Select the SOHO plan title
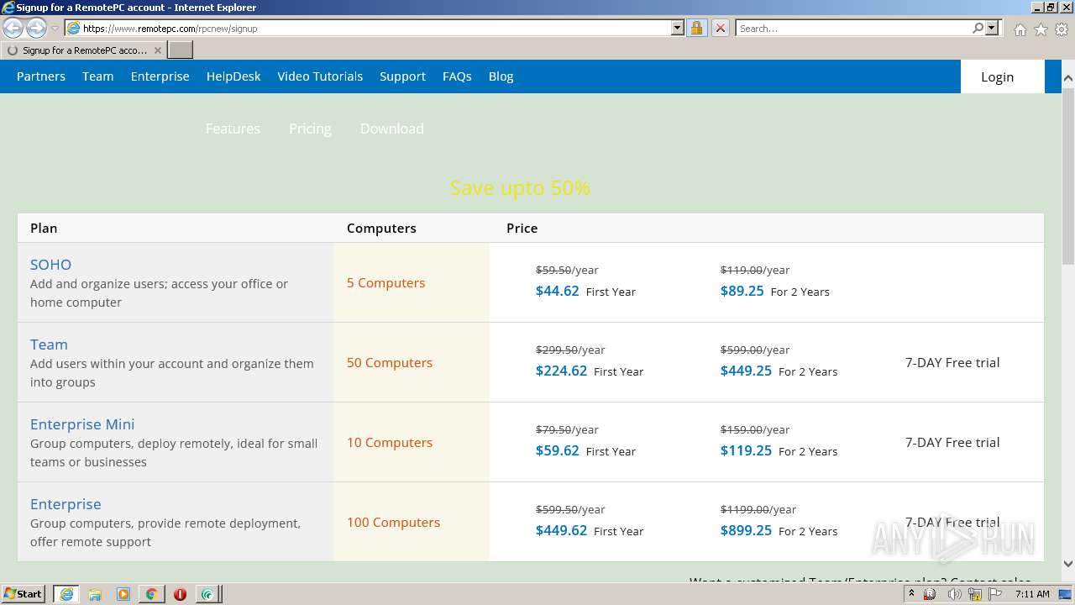Screen dimensions: 1075x605 coord(50,265)
